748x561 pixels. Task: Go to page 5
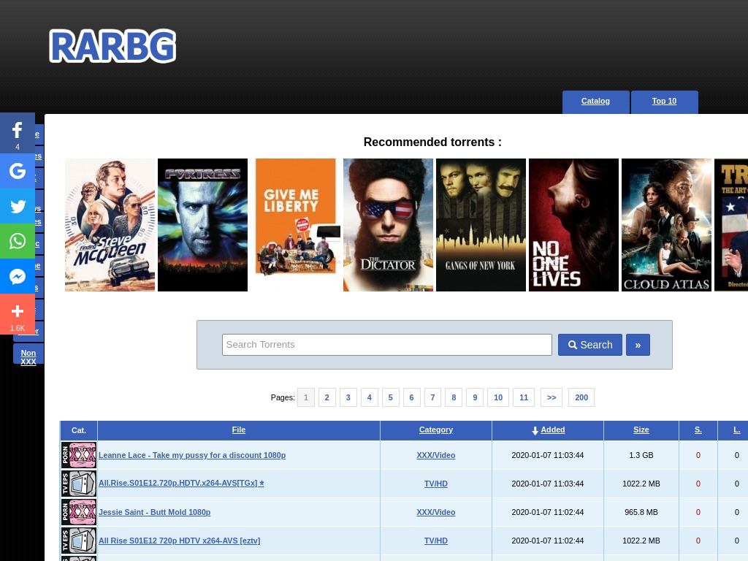click(390, 397)
